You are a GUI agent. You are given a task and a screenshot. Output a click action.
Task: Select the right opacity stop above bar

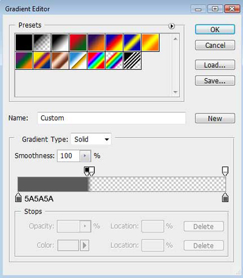pyautogui.click(x=225, y=171)
